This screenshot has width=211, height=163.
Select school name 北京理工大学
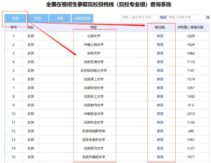(x=94, y=79)
